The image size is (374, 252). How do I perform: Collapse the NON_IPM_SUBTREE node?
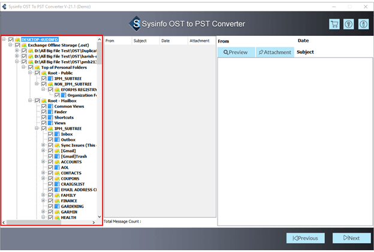point(37,84)
